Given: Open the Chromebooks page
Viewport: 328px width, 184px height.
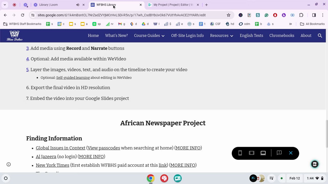Looking at the screenshot, I should [282, 36].
